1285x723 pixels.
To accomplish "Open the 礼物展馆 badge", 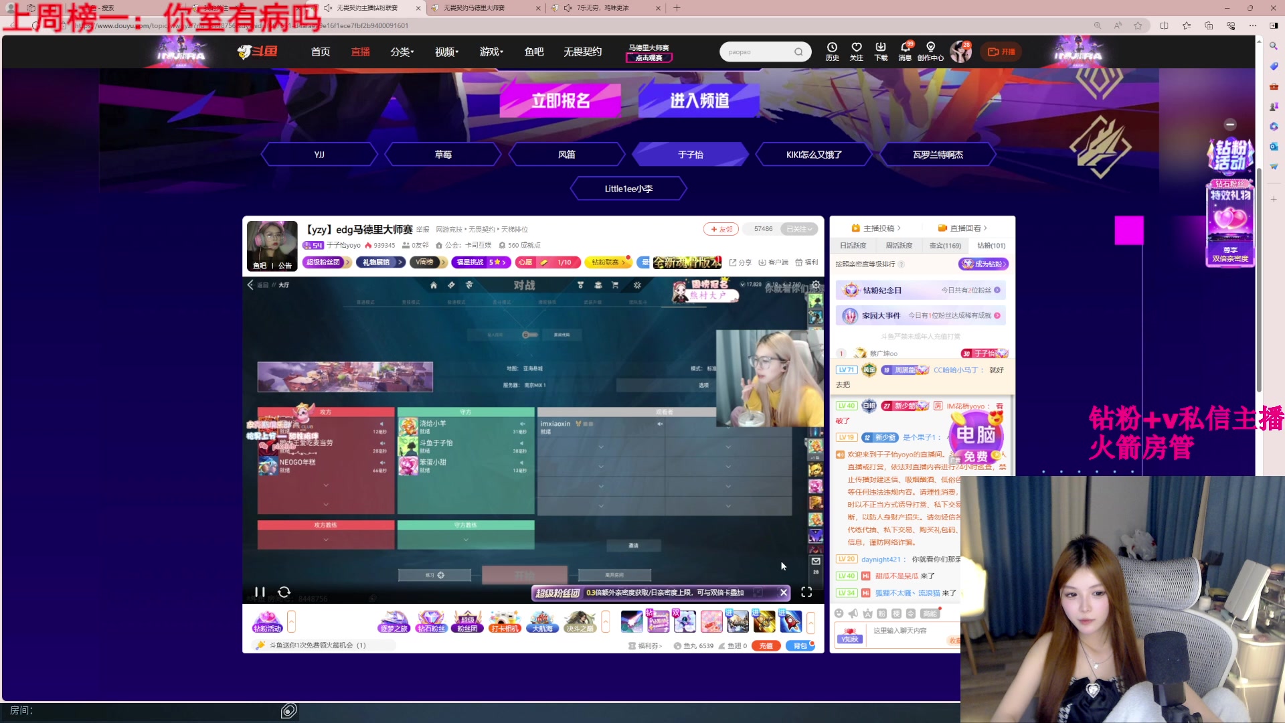I will tap(380, 262).
